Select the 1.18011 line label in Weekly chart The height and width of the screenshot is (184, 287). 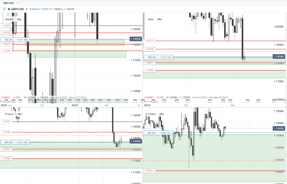[x=6, y=44]
